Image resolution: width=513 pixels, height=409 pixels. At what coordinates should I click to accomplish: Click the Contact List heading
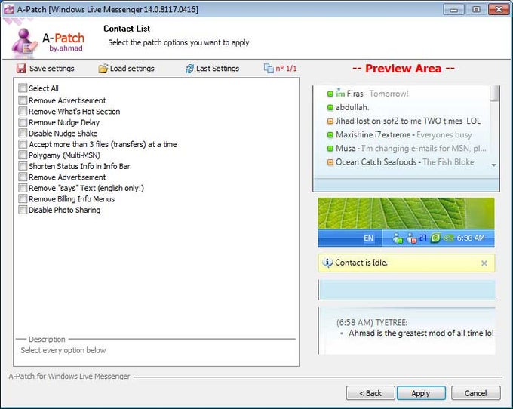tap(127, 29)
